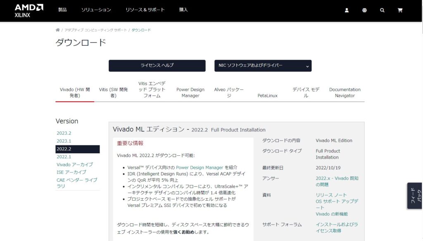This screenshot has height=241, width=423.
Task: Select the highlighted 2022.2 version
Action: tap(77, 149)
